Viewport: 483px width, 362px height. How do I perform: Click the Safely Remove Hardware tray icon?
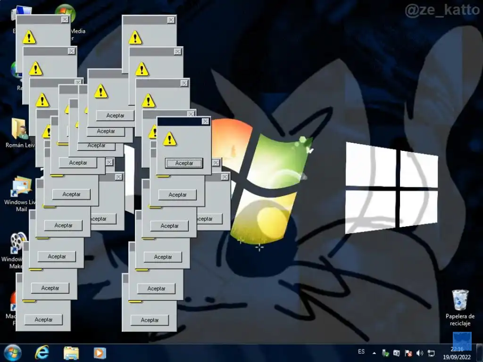[x=385, y=353]
